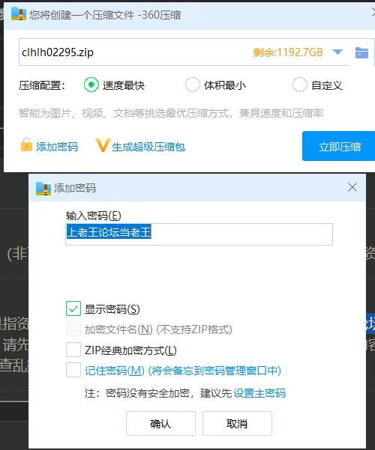Expand the file path dropdown arrow
Image resolution: width=375 pixels, height=450 pixels.
click(x=337, y=52)
